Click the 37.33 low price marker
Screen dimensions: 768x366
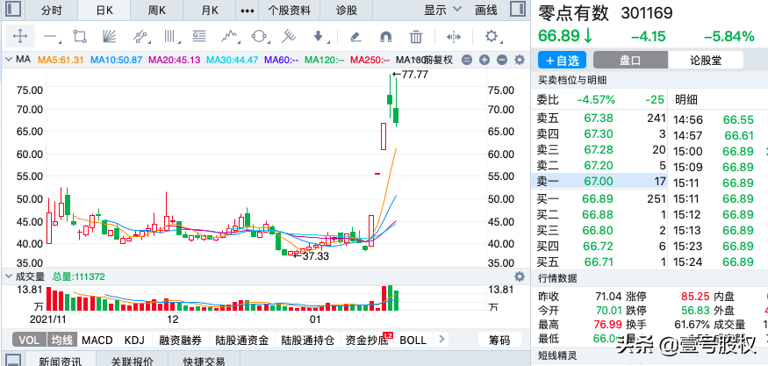[312, 255]
